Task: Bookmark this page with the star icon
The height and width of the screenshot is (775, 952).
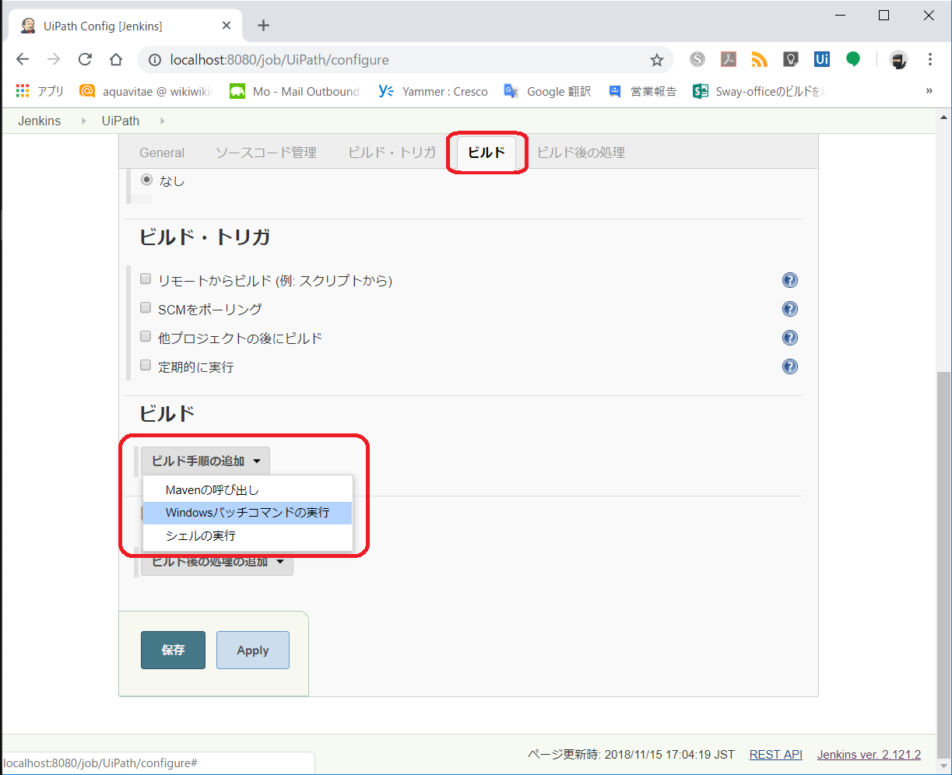Action: [x=657, y=60]
